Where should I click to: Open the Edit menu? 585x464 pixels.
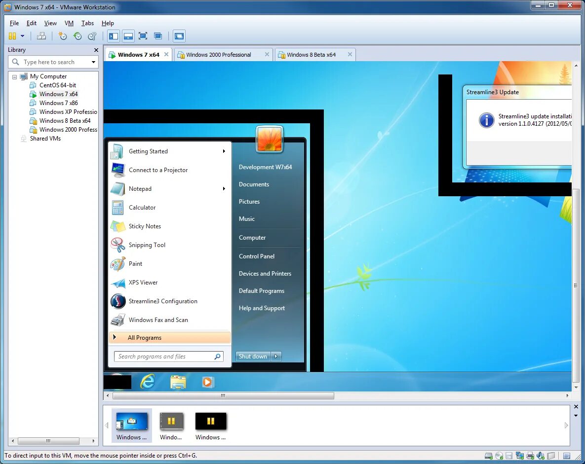31,23
